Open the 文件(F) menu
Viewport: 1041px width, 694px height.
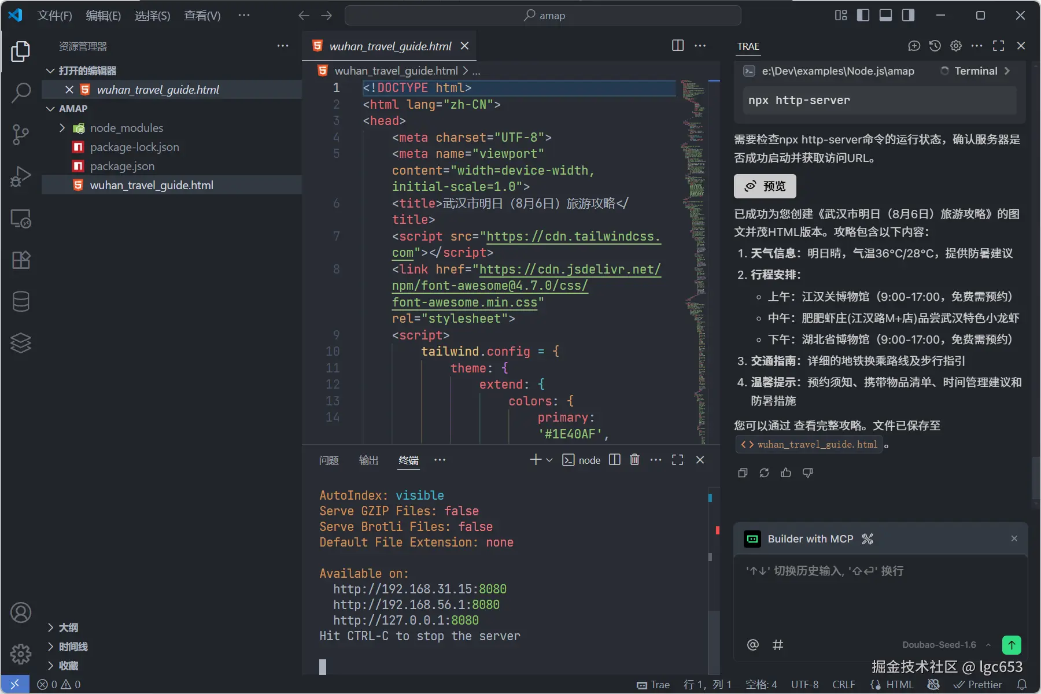[54, 15]
